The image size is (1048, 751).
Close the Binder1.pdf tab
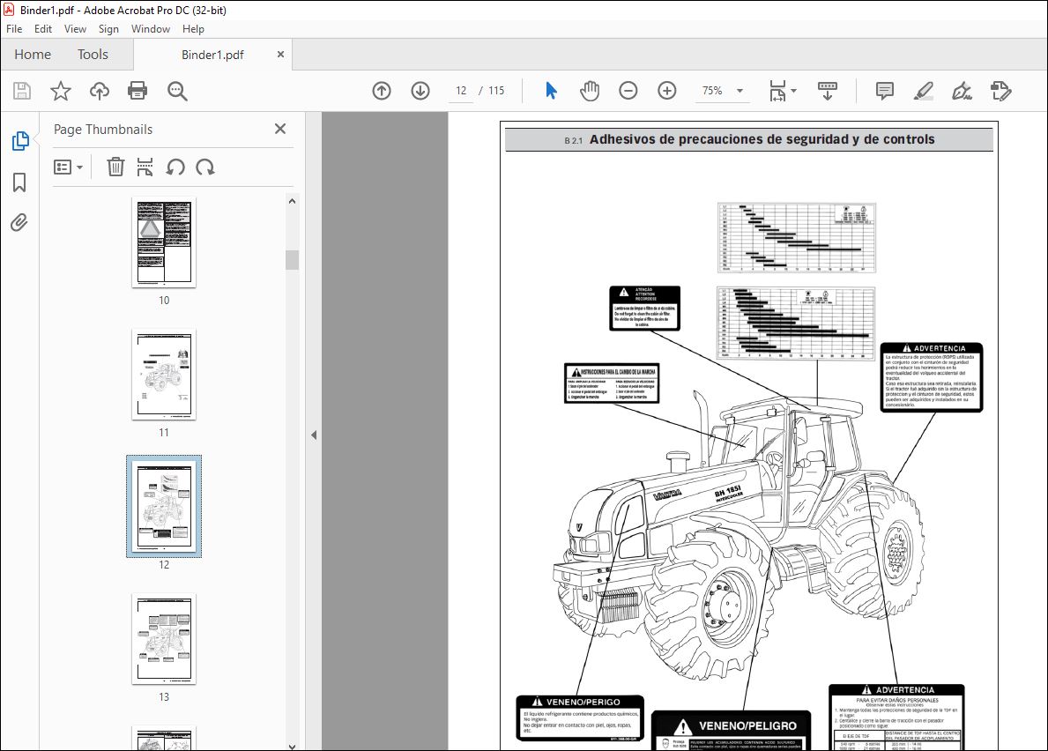[280, 54]
